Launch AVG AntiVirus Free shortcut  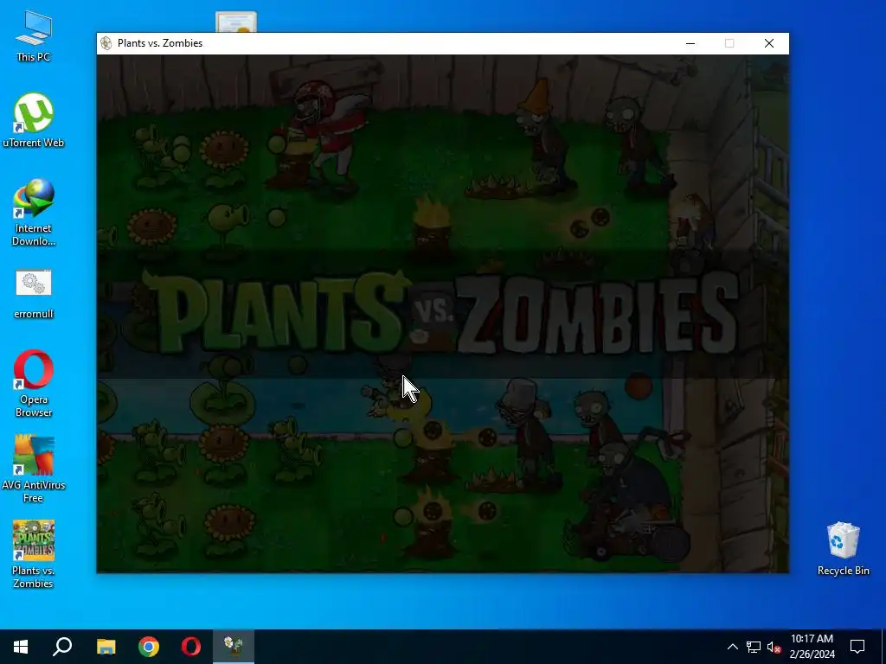pyautogui.click(x=34, y=469)
